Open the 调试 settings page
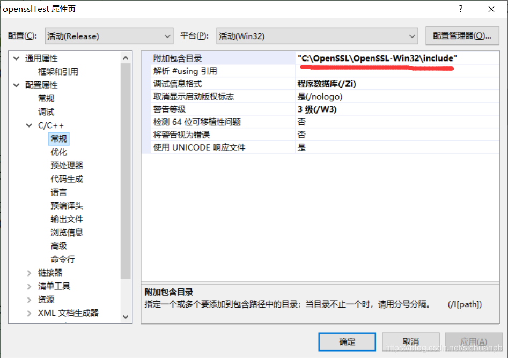The image size is (508, 358). pyautogui.click(x=45, y=111)
